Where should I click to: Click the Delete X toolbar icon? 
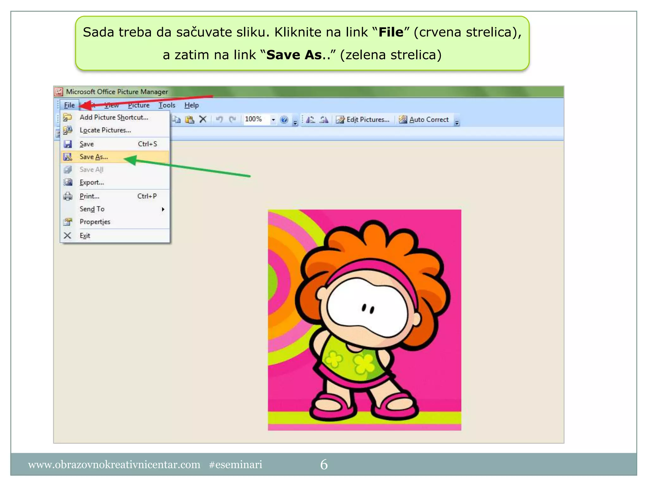tap(203, 120)
